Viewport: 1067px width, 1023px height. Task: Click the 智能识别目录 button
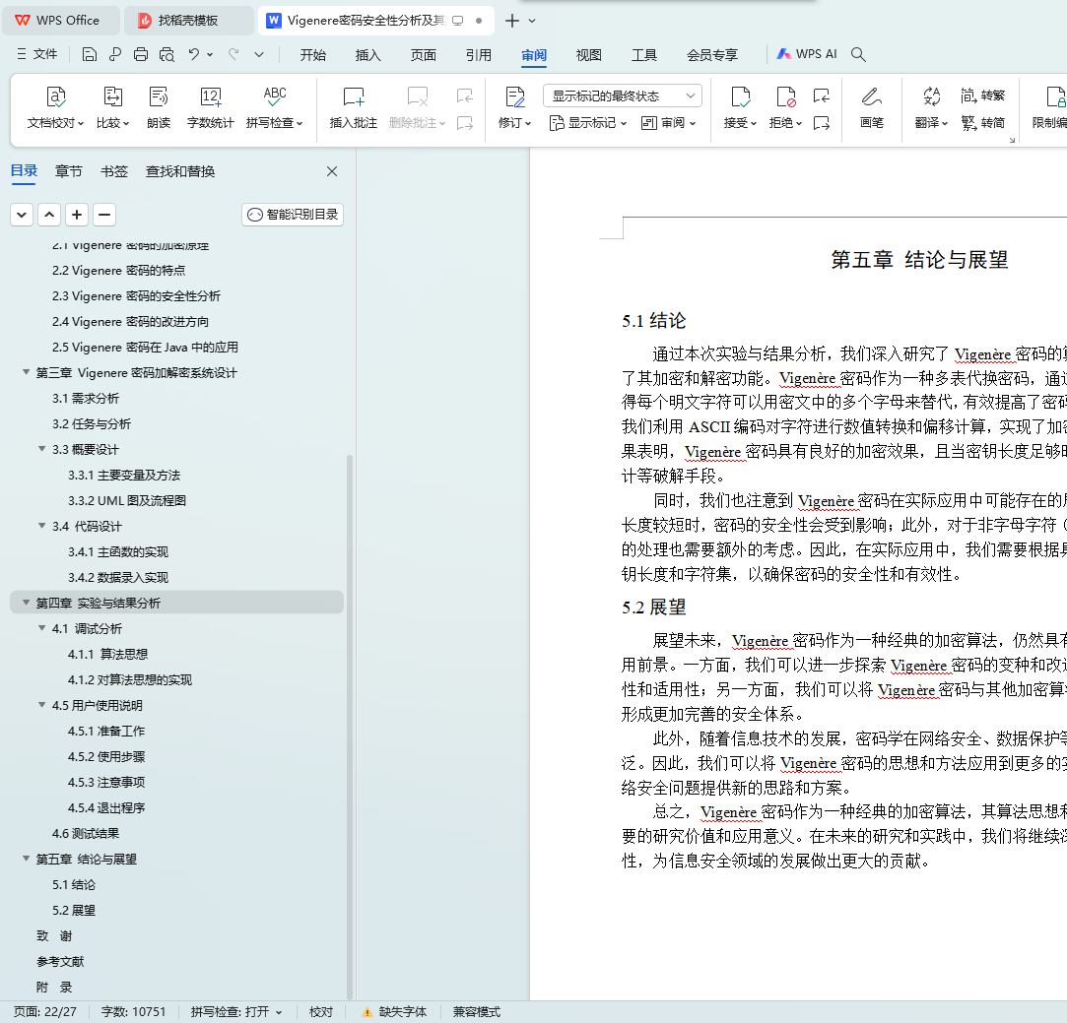293,215
